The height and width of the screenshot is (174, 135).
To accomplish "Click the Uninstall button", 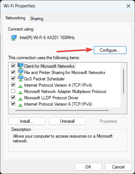I will (x=67, y=121).
